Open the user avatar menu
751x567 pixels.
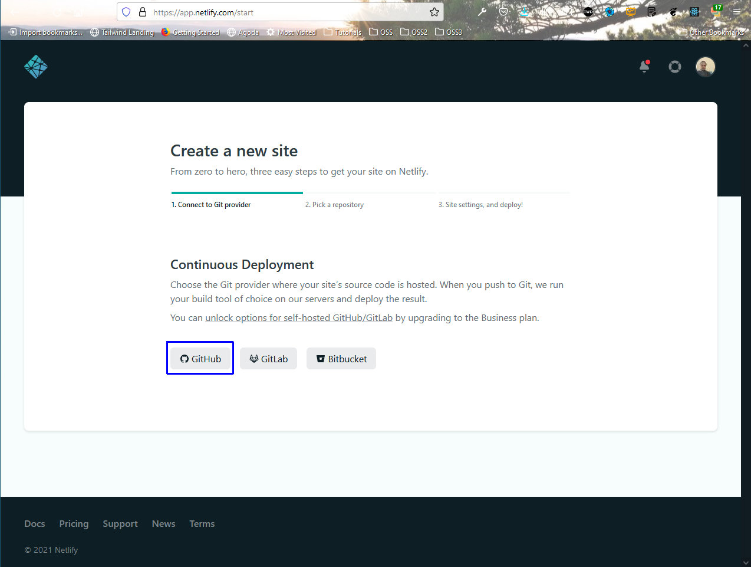tap(705, 67)
